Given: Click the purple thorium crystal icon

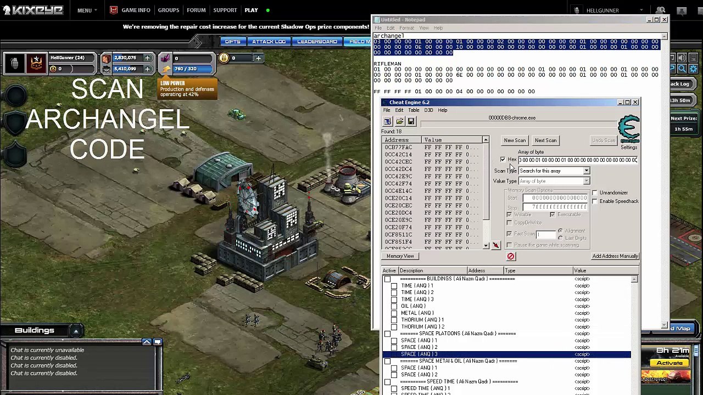Looking at the screenshot, I should tap(165, 58).
